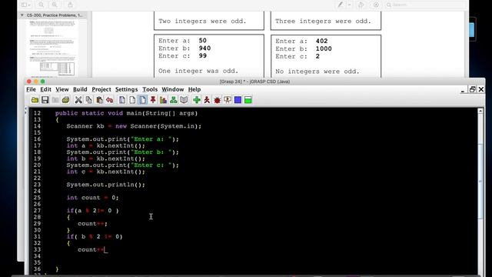The height and width of the screenshot is (277, 492).
Task: Open the File menu in jGRASP
Action: click(31, 89)
